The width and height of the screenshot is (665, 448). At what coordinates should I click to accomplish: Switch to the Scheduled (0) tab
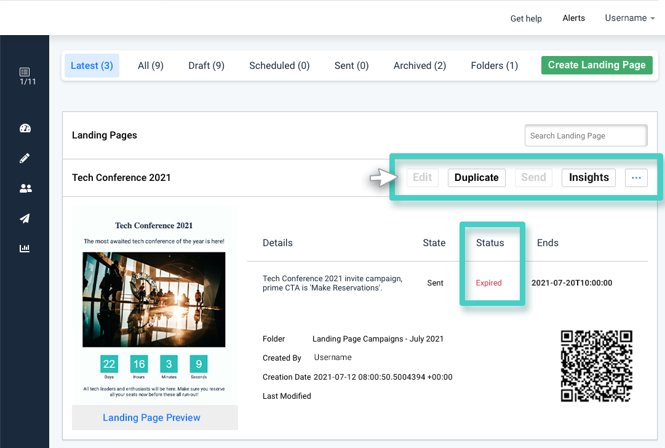click(279, 65)
